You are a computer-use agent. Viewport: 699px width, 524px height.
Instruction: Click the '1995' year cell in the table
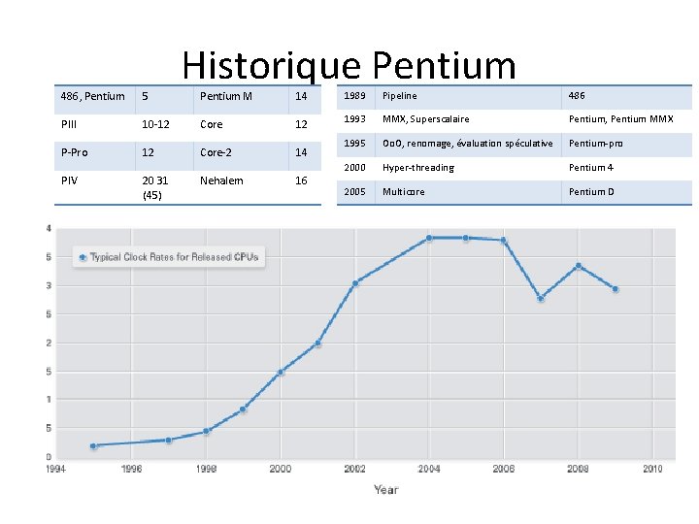point(355,144)
